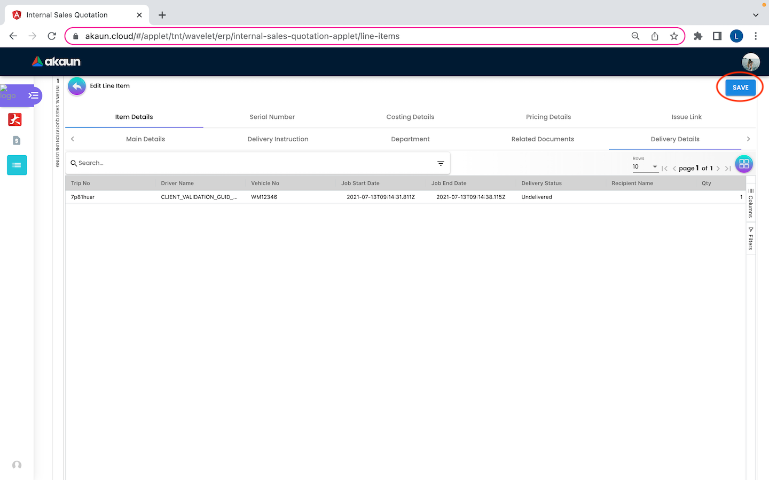Image resolution: width=769 pixels, height=480 pixels.
Task: Open the grid view toggle icon
Action: point(744,164)
